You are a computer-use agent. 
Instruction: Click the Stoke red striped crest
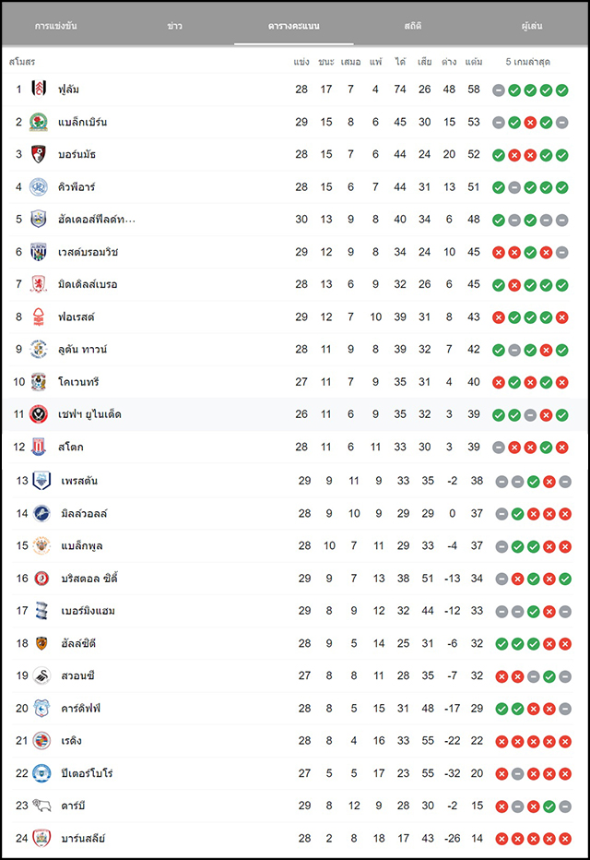39,447
